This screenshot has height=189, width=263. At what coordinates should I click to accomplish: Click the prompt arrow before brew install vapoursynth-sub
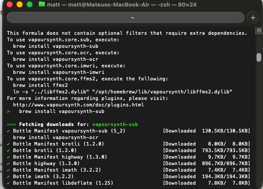tap(9, 111)
